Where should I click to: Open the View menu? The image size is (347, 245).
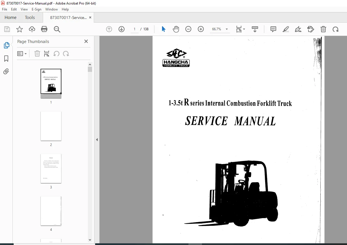24,9
